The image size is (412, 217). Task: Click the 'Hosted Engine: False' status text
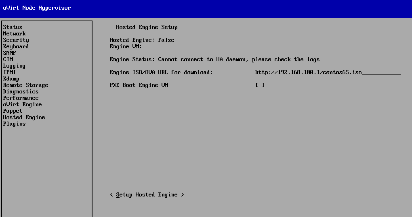(142, 40)
